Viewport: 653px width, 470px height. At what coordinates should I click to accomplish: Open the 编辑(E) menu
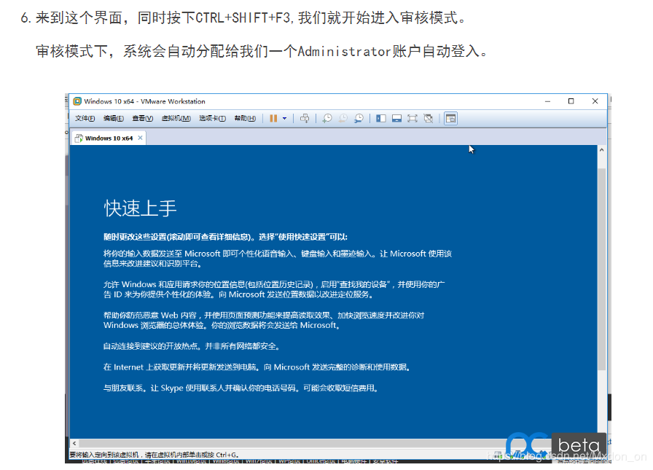coord(113,119)
